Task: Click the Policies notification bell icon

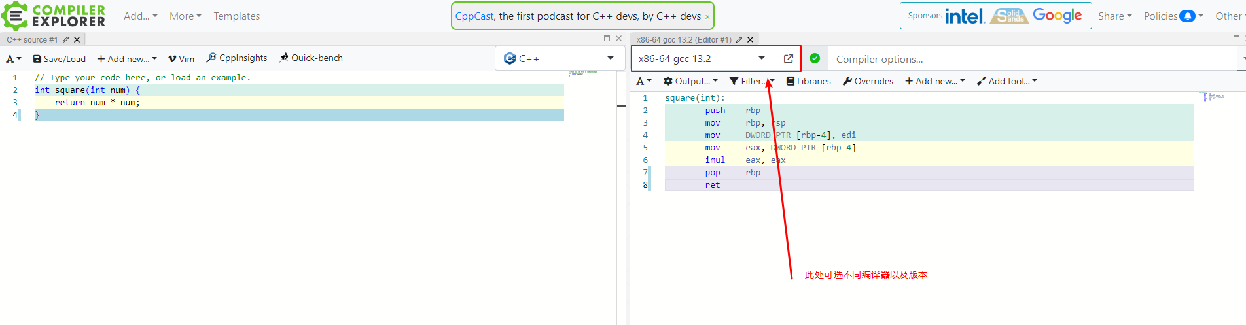Action: 1187,16
